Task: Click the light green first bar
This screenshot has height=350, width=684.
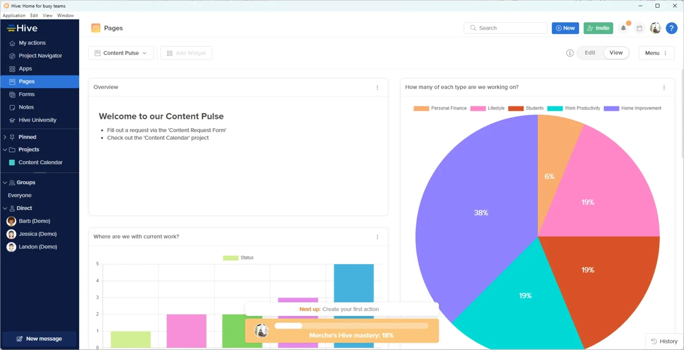Action: (130, 339)
